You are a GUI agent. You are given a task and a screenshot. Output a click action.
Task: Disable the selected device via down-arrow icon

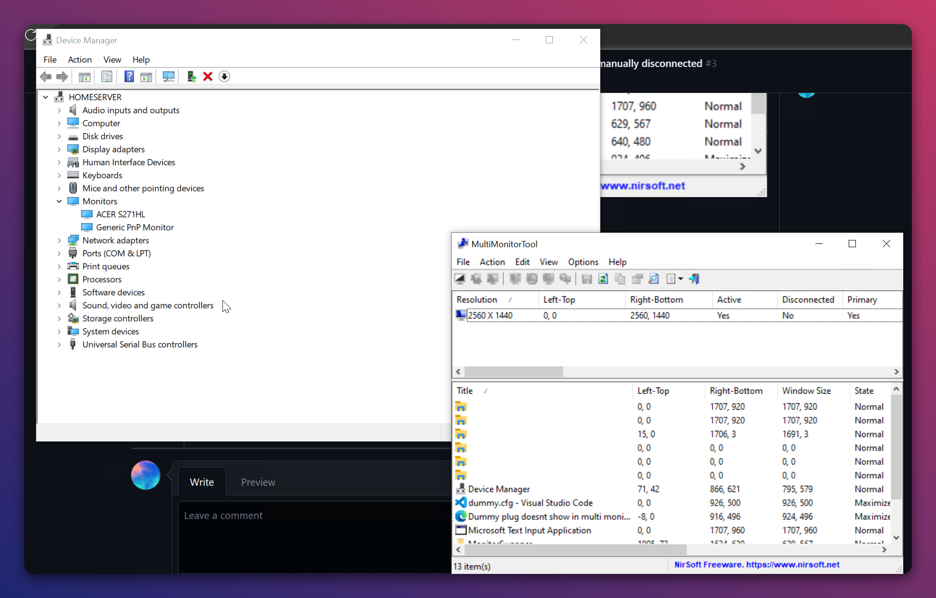point(224,76)
